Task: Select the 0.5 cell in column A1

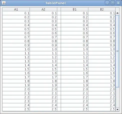Action: click(16, 29)
